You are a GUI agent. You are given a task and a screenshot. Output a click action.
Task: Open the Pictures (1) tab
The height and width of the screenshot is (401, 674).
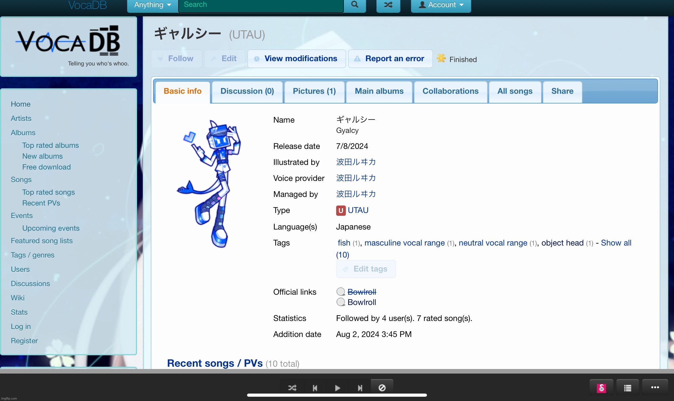click(x=314, y=91)
